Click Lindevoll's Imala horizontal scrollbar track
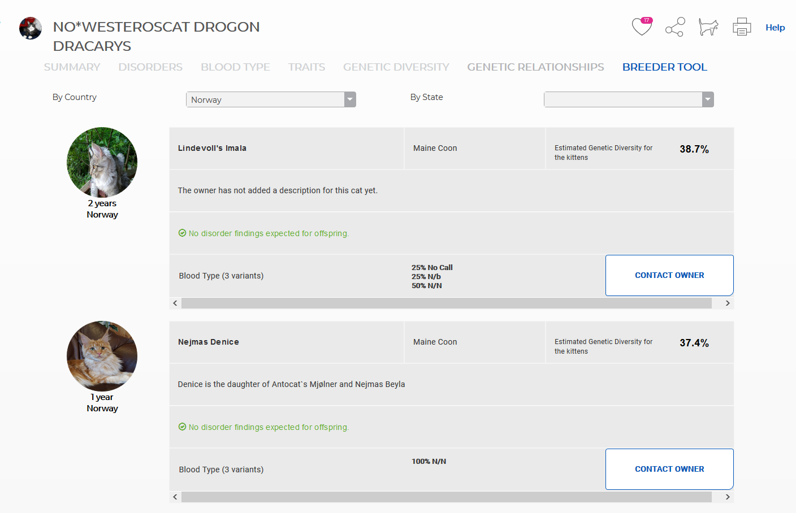This screenshot has height=513, width=796. pos(446,303)
